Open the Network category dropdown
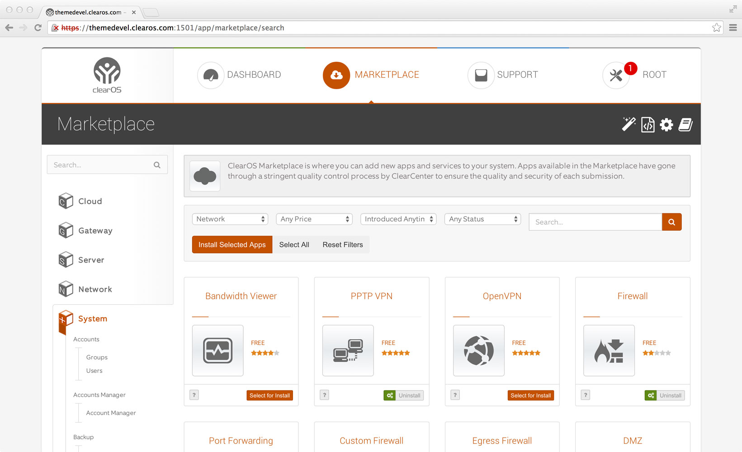The width and height of the screenshot is (742, 452). point(230,219)
